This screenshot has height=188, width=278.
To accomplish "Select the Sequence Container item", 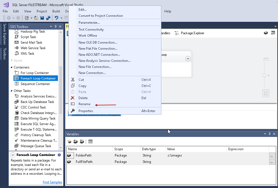I will click(35, 84).
